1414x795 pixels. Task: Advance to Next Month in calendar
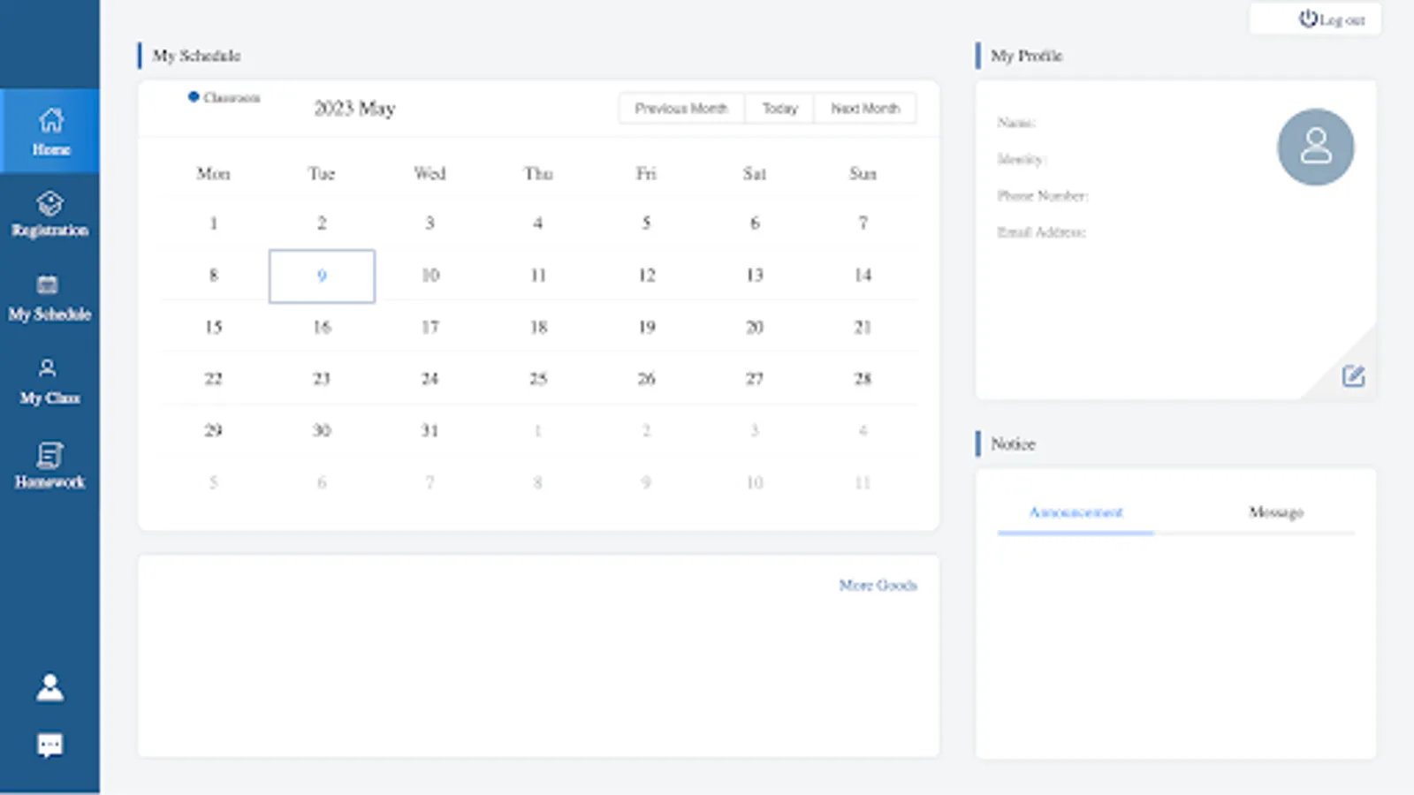click(x=865, y=109)
